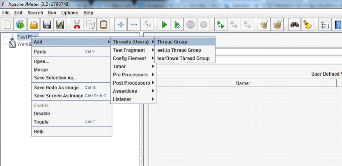This screenshot has width=342, height=166.
Task: Click the Remote Stop All icon
Action: click(x=234, y=25)
